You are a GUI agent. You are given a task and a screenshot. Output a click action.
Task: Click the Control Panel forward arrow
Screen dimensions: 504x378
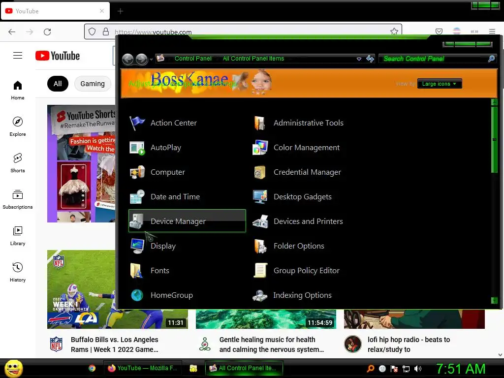point(141,59)
